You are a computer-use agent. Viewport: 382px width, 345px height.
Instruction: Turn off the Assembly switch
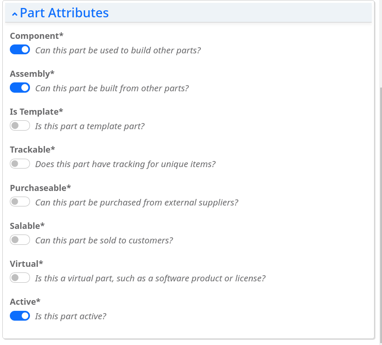pos(20,87)
